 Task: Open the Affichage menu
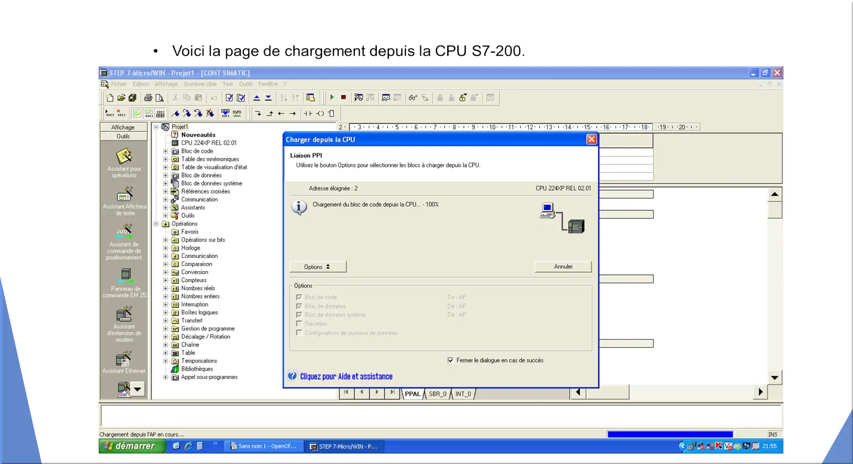[166, 84]
